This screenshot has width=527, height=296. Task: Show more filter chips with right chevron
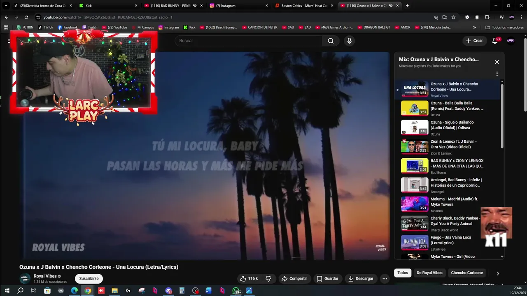point(498,273)
